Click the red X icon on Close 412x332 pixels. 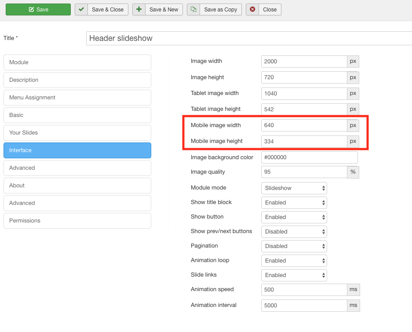pos(252,10)
